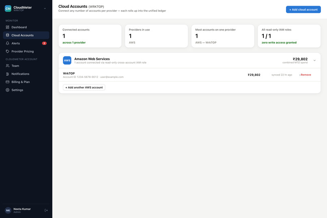The width and height of the screenshot is (327, 218).
Task: Click the Settings gear icon
Action: (8, 90)
